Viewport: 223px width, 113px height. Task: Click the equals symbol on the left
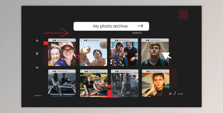click(x=37, y=68)
